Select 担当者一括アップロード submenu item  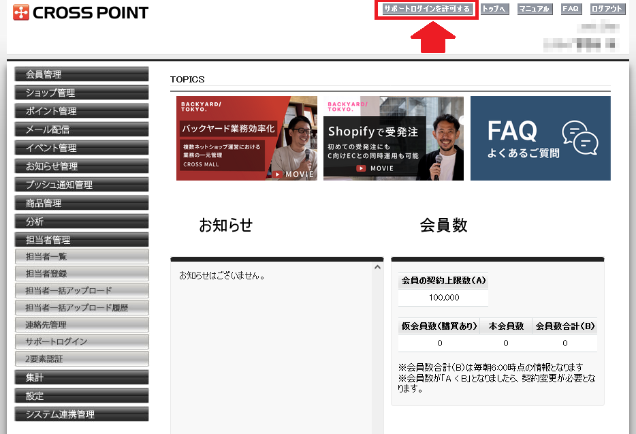pyautogui.click(x=82, y=291)
